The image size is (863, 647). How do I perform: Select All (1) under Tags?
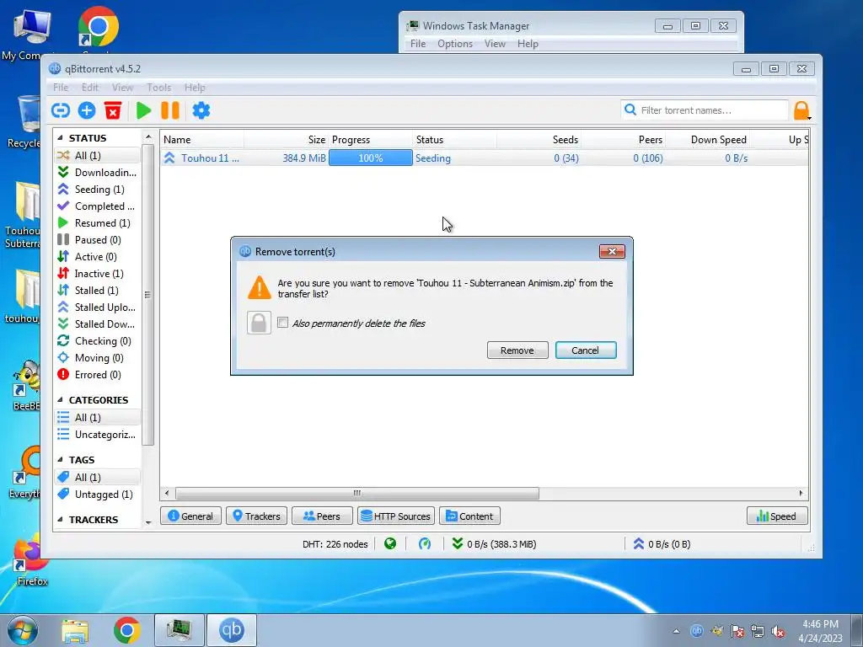pos(98,478)
